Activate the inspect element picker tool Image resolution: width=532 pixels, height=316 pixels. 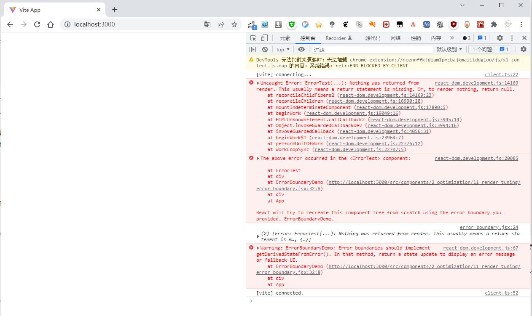point(253,38)
